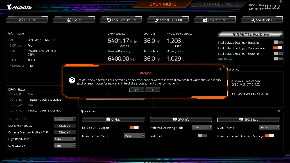290x163 pixels.
Task: Click the RAM 48GB value
Action: [31, 60]
